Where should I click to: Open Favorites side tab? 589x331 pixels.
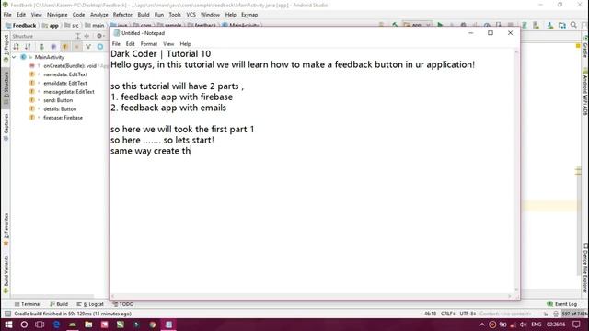pyautogui.click(x=6, y=229)
